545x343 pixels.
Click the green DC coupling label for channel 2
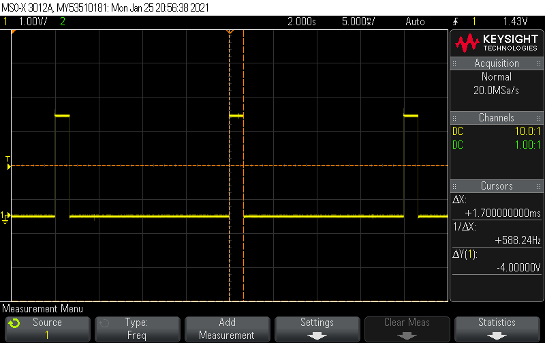tap(458, 145)
